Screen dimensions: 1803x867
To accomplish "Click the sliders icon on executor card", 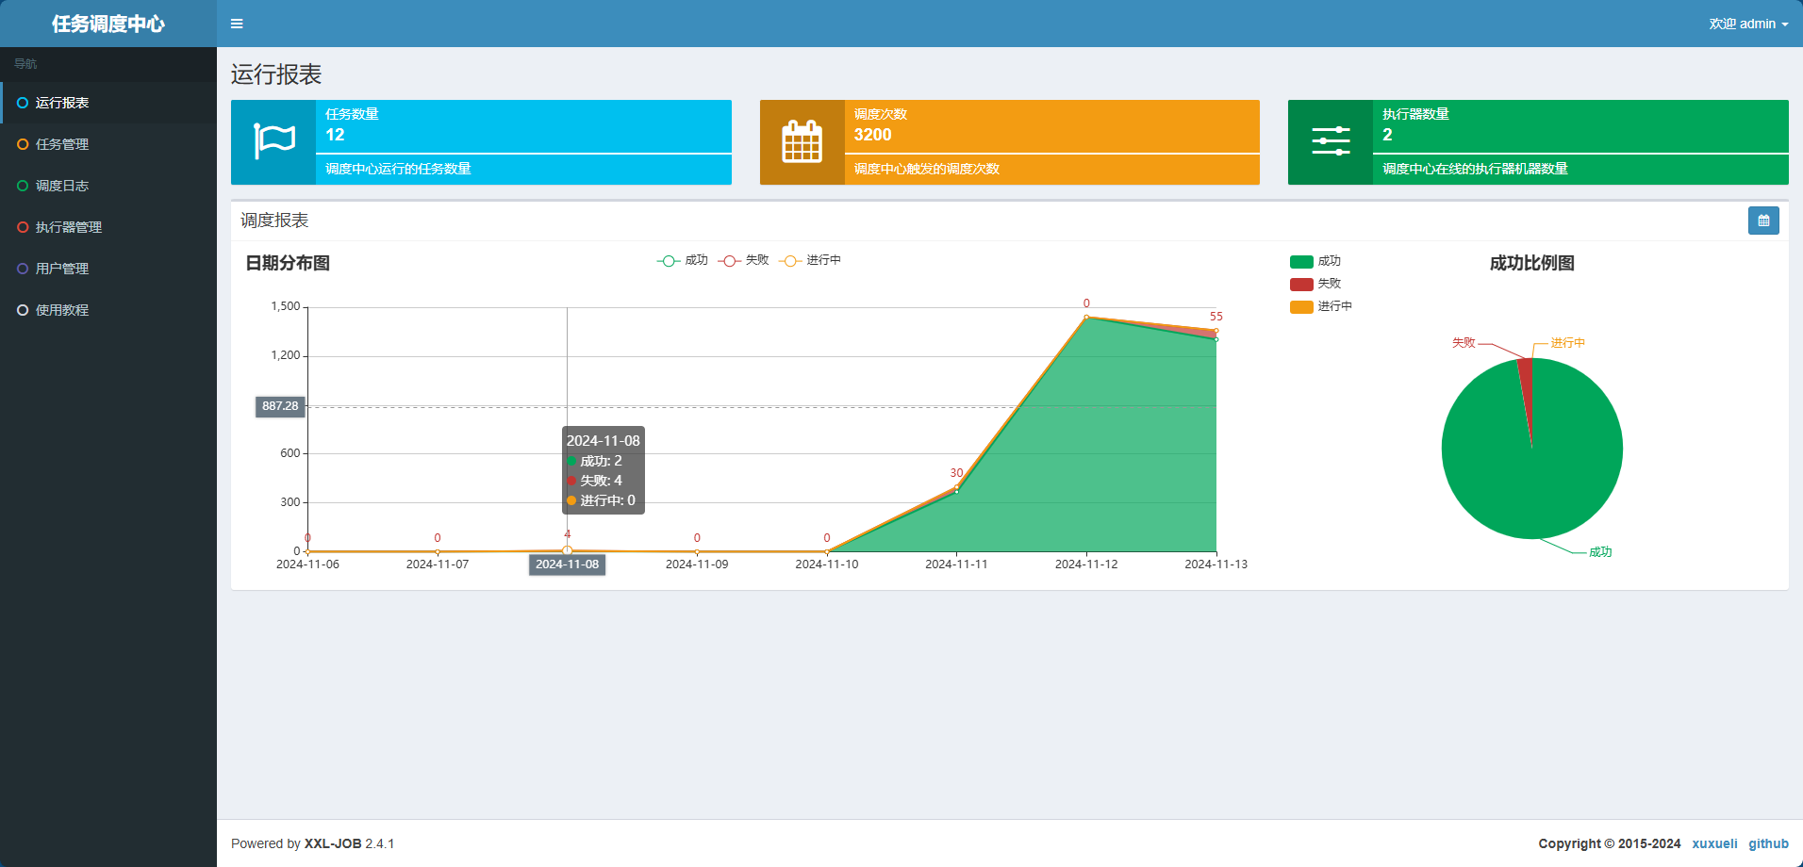I will click(x=1330, y=141).
